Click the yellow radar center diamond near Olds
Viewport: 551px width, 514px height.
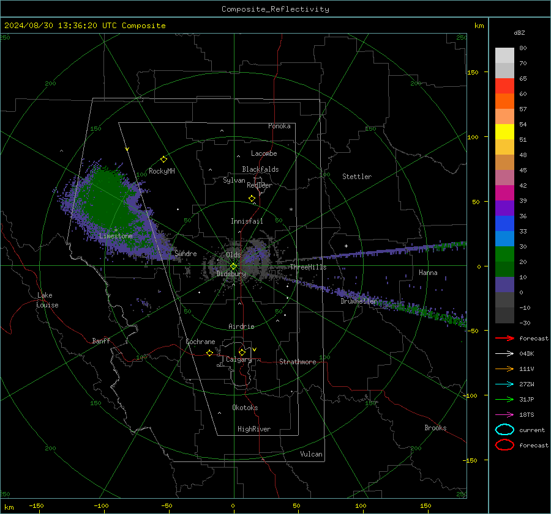(x=234, y=266)
